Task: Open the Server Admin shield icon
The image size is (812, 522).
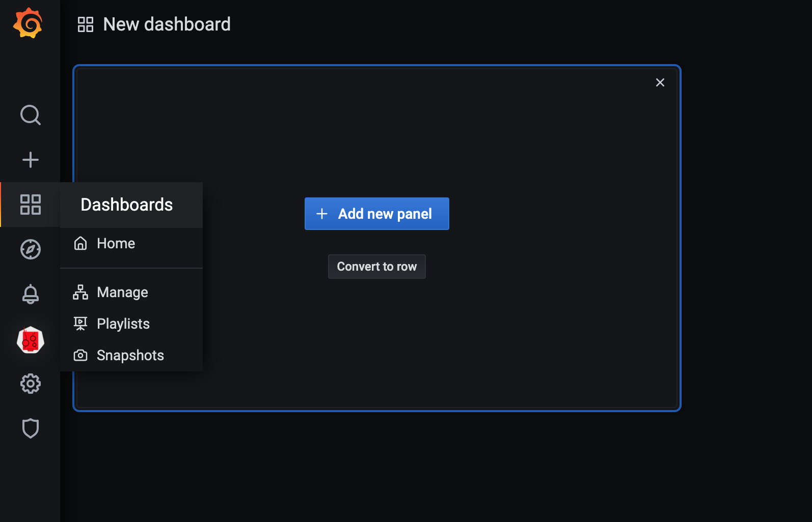Action: [31, 428]
